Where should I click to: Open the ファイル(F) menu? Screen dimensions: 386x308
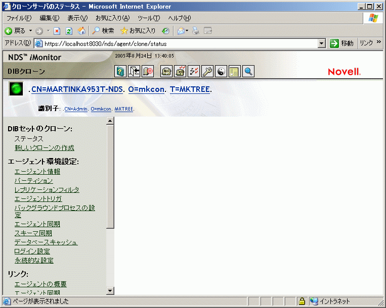[19, 18]
